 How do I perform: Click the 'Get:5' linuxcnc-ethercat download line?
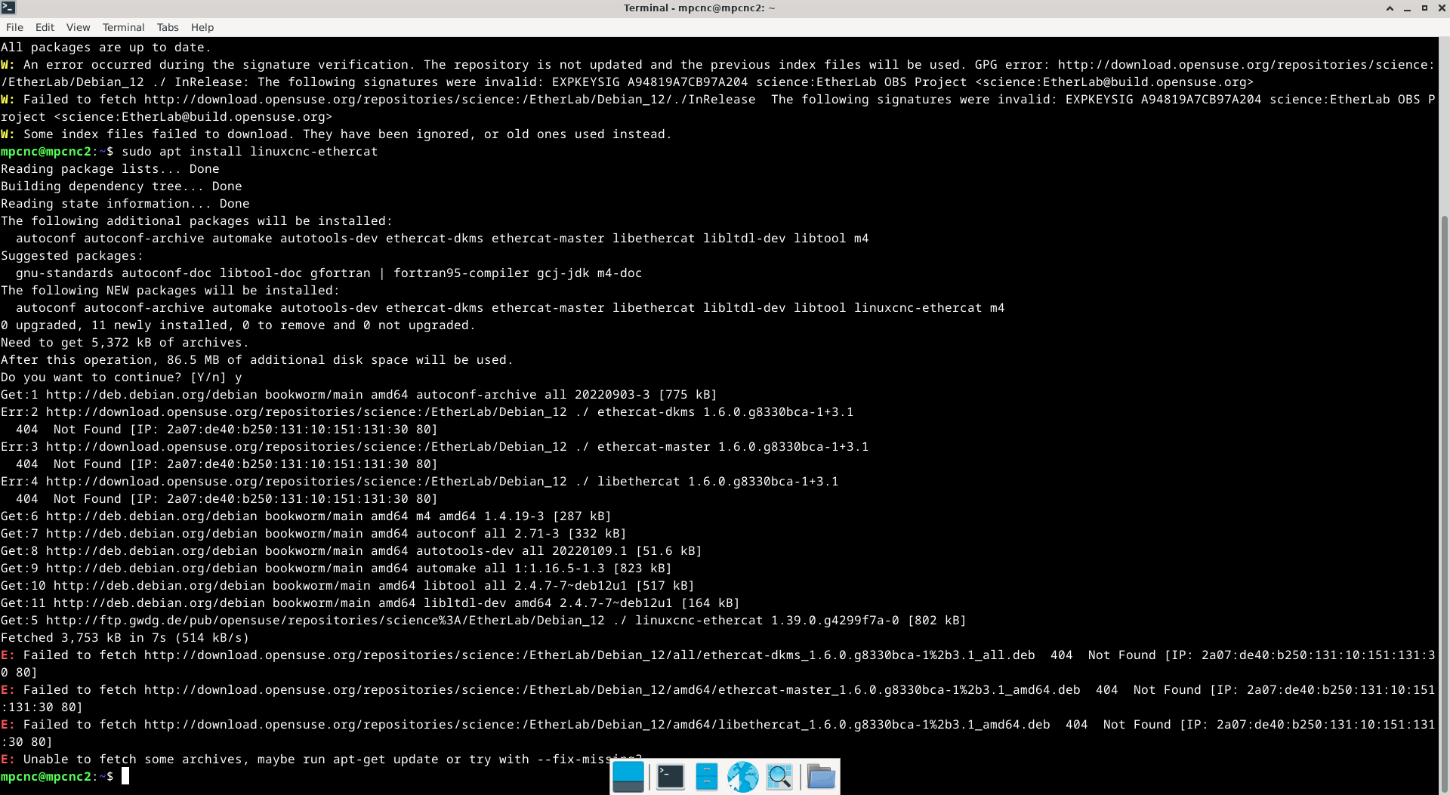coord(483,620)
